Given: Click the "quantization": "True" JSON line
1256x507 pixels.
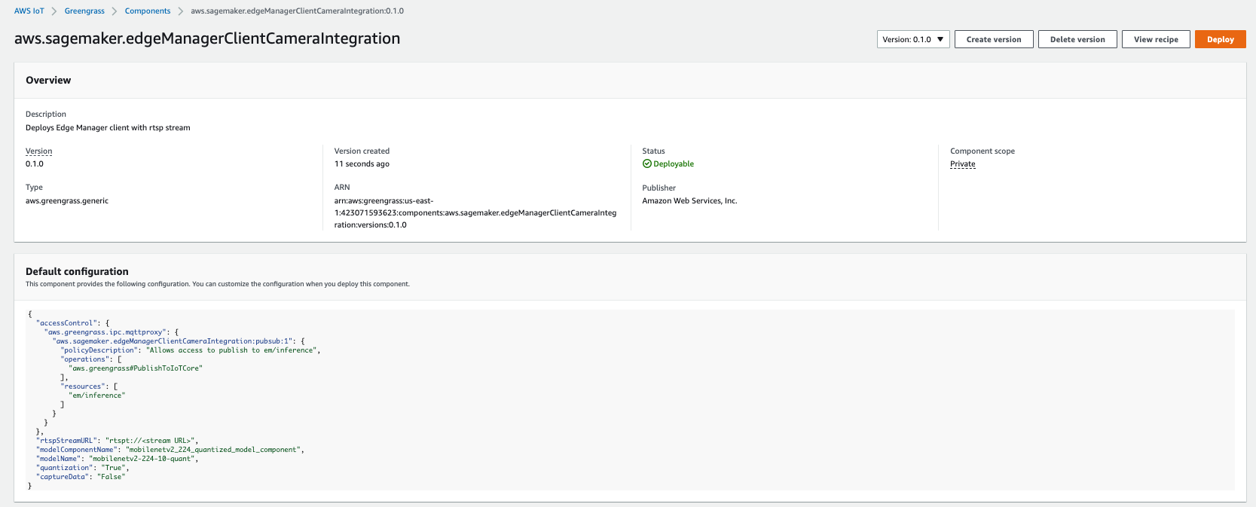Looking at the screenshot, I should (x=83, y=468).
